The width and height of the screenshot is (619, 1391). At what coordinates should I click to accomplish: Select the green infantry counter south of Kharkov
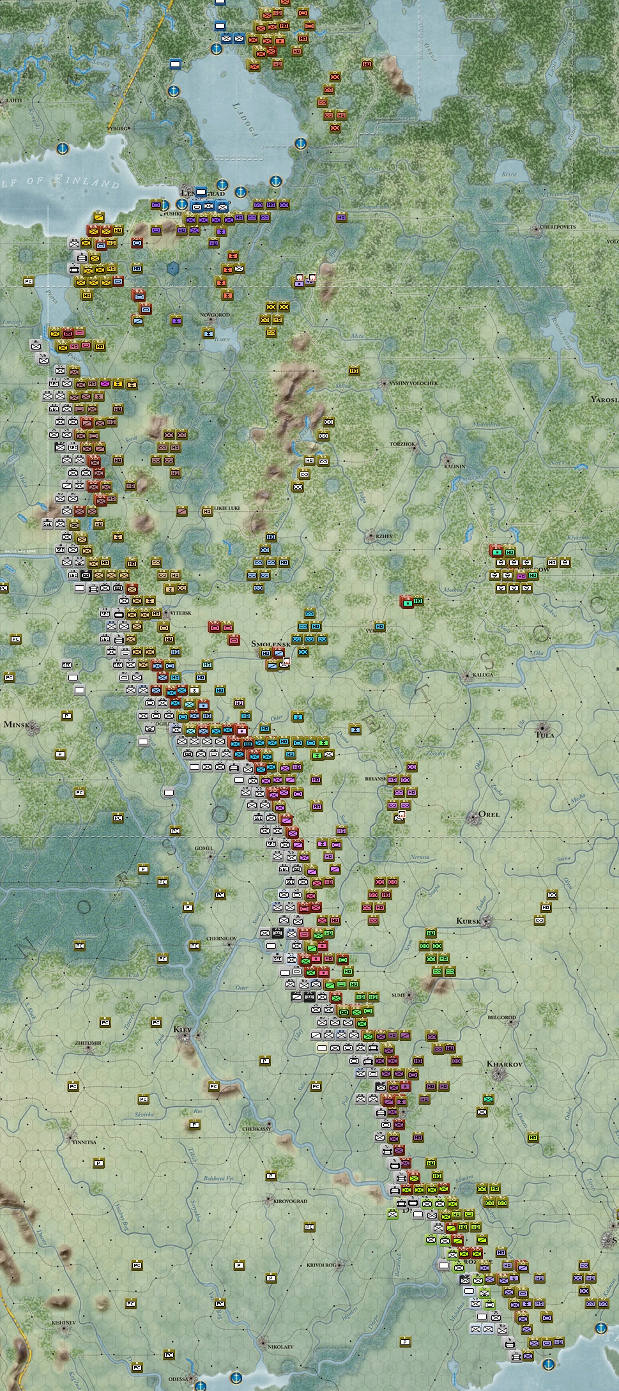(x=488, y=1099)
